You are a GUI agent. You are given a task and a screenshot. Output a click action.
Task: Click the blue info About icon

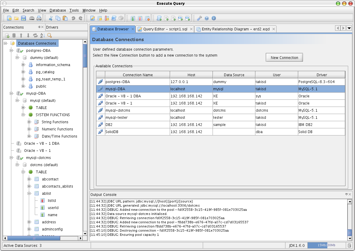[214, 18]
